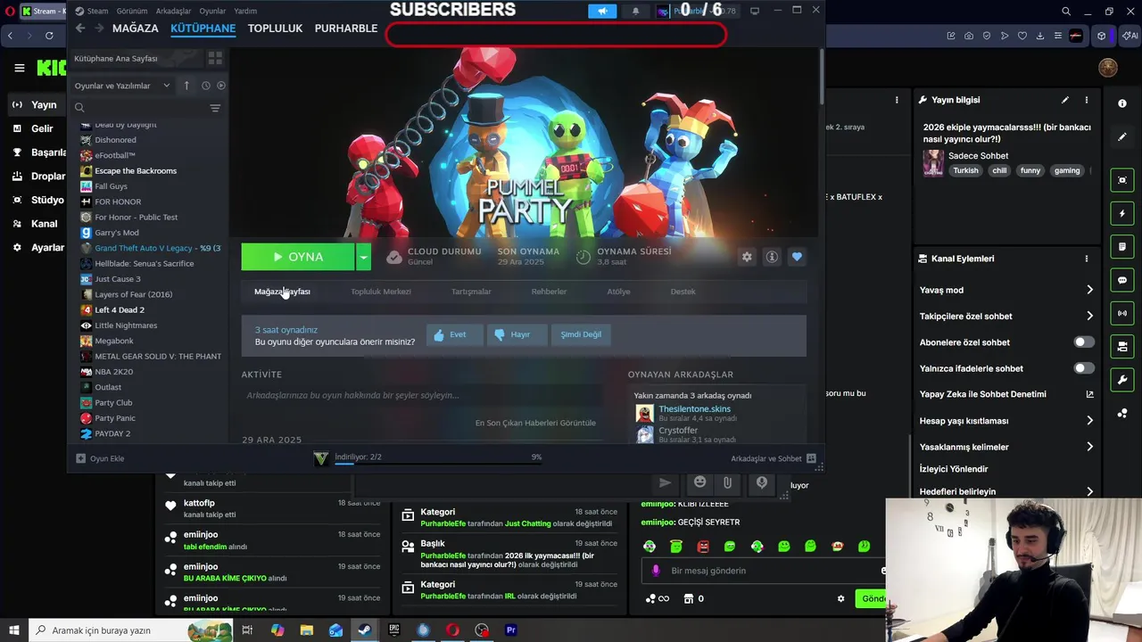This screenshot has height=642, width=1142.
Task: Sort library by recent activity clock icon
Action: click(205, 86)
